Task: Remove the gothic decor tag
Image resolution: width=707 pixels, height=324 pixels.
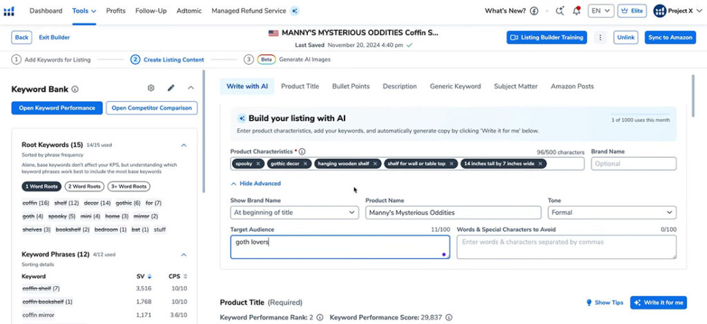Action: pos(305,164)
